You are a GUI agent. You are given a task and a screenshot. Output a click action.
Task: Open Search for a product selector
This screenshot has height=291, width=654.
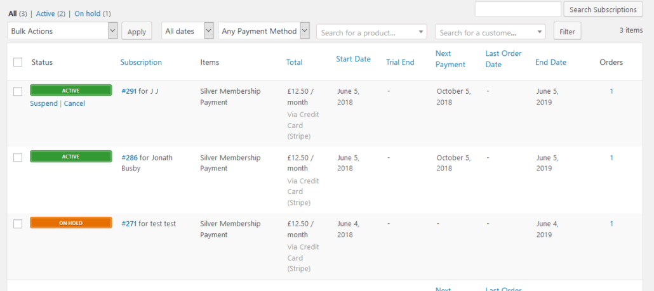[x=371, y=32]
